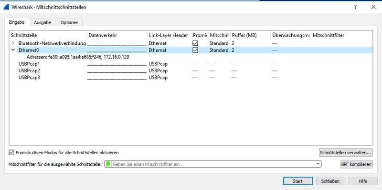
Task: Click buffer value 2 in Ethernet0 row
Action: (x=233, y=50)
